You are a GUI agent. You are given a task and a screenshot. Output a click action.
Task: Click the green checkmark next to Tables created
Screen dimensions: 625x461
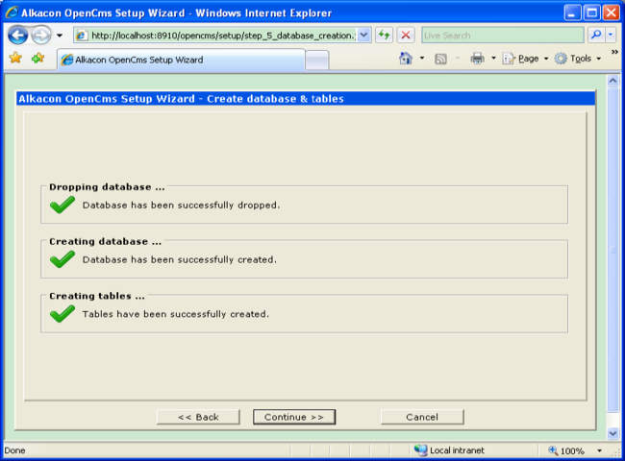point(62,314)
